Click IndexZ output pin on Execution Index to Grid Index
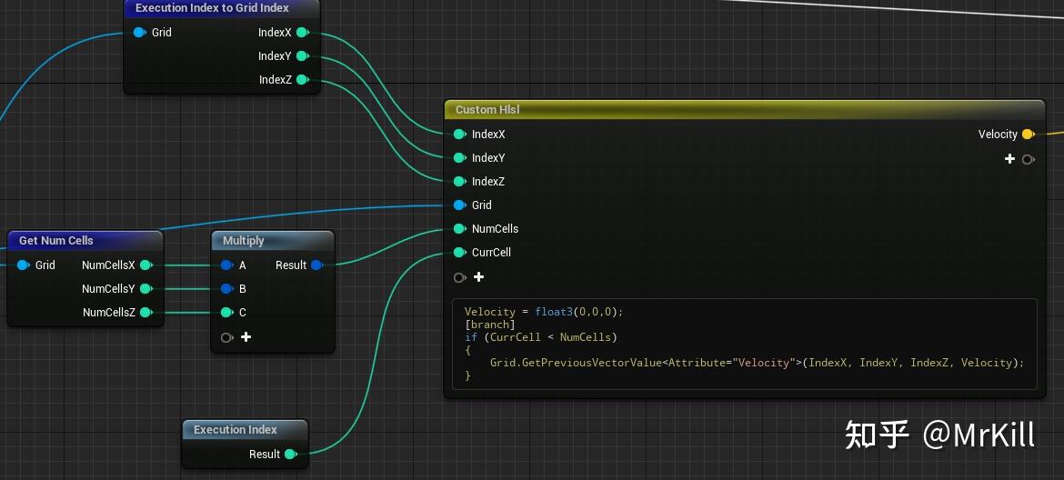 [x=302, y=79]
